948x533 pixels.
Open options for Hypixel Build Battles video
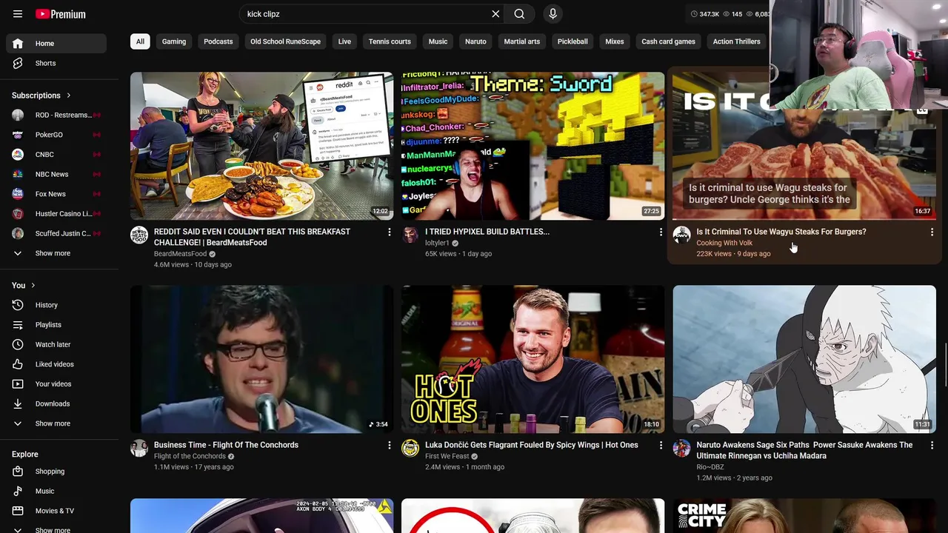coord(661,232)
